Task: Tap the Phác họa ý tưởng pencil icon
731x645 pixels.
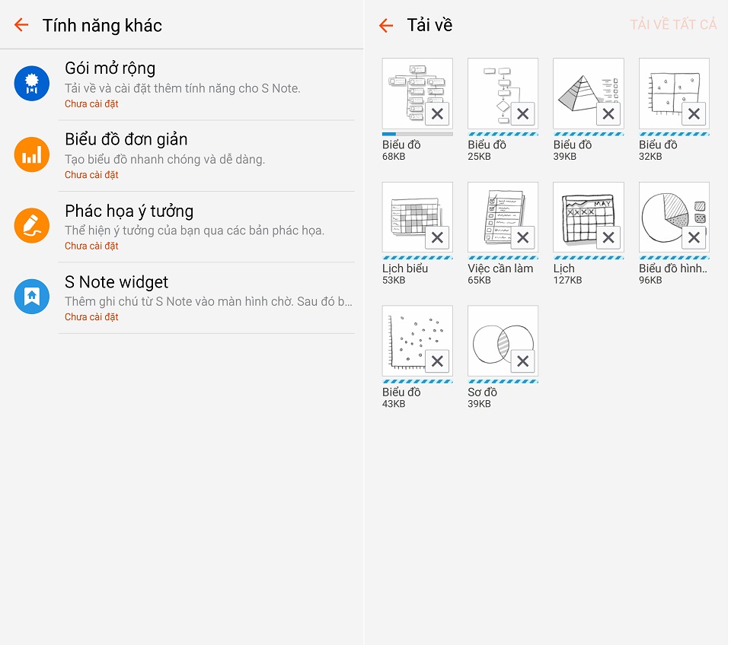Action: 32,226
